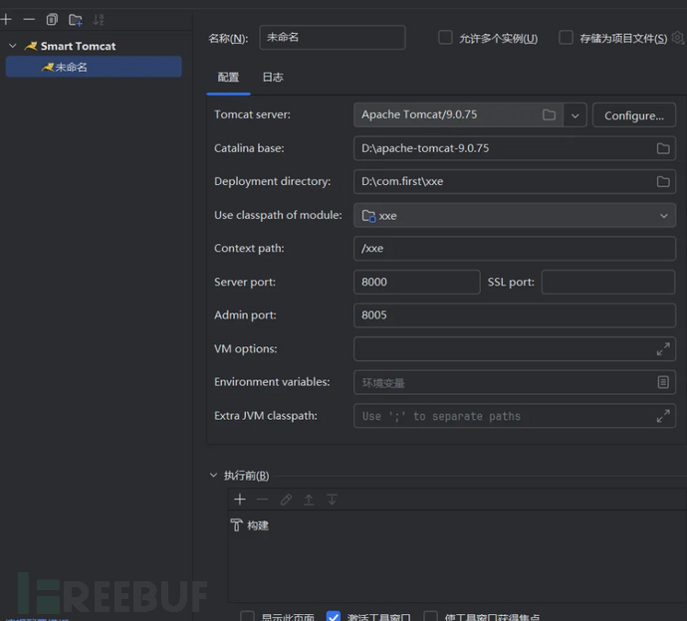The image size is (687, 621).
Task: Enable 存储为项目文件 checkbox
Action: 566,37
